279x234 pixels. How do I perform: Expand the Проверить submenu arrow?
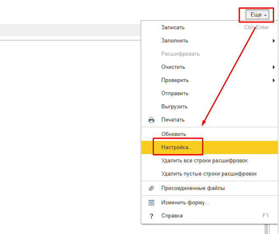click(x=274, y=80)
